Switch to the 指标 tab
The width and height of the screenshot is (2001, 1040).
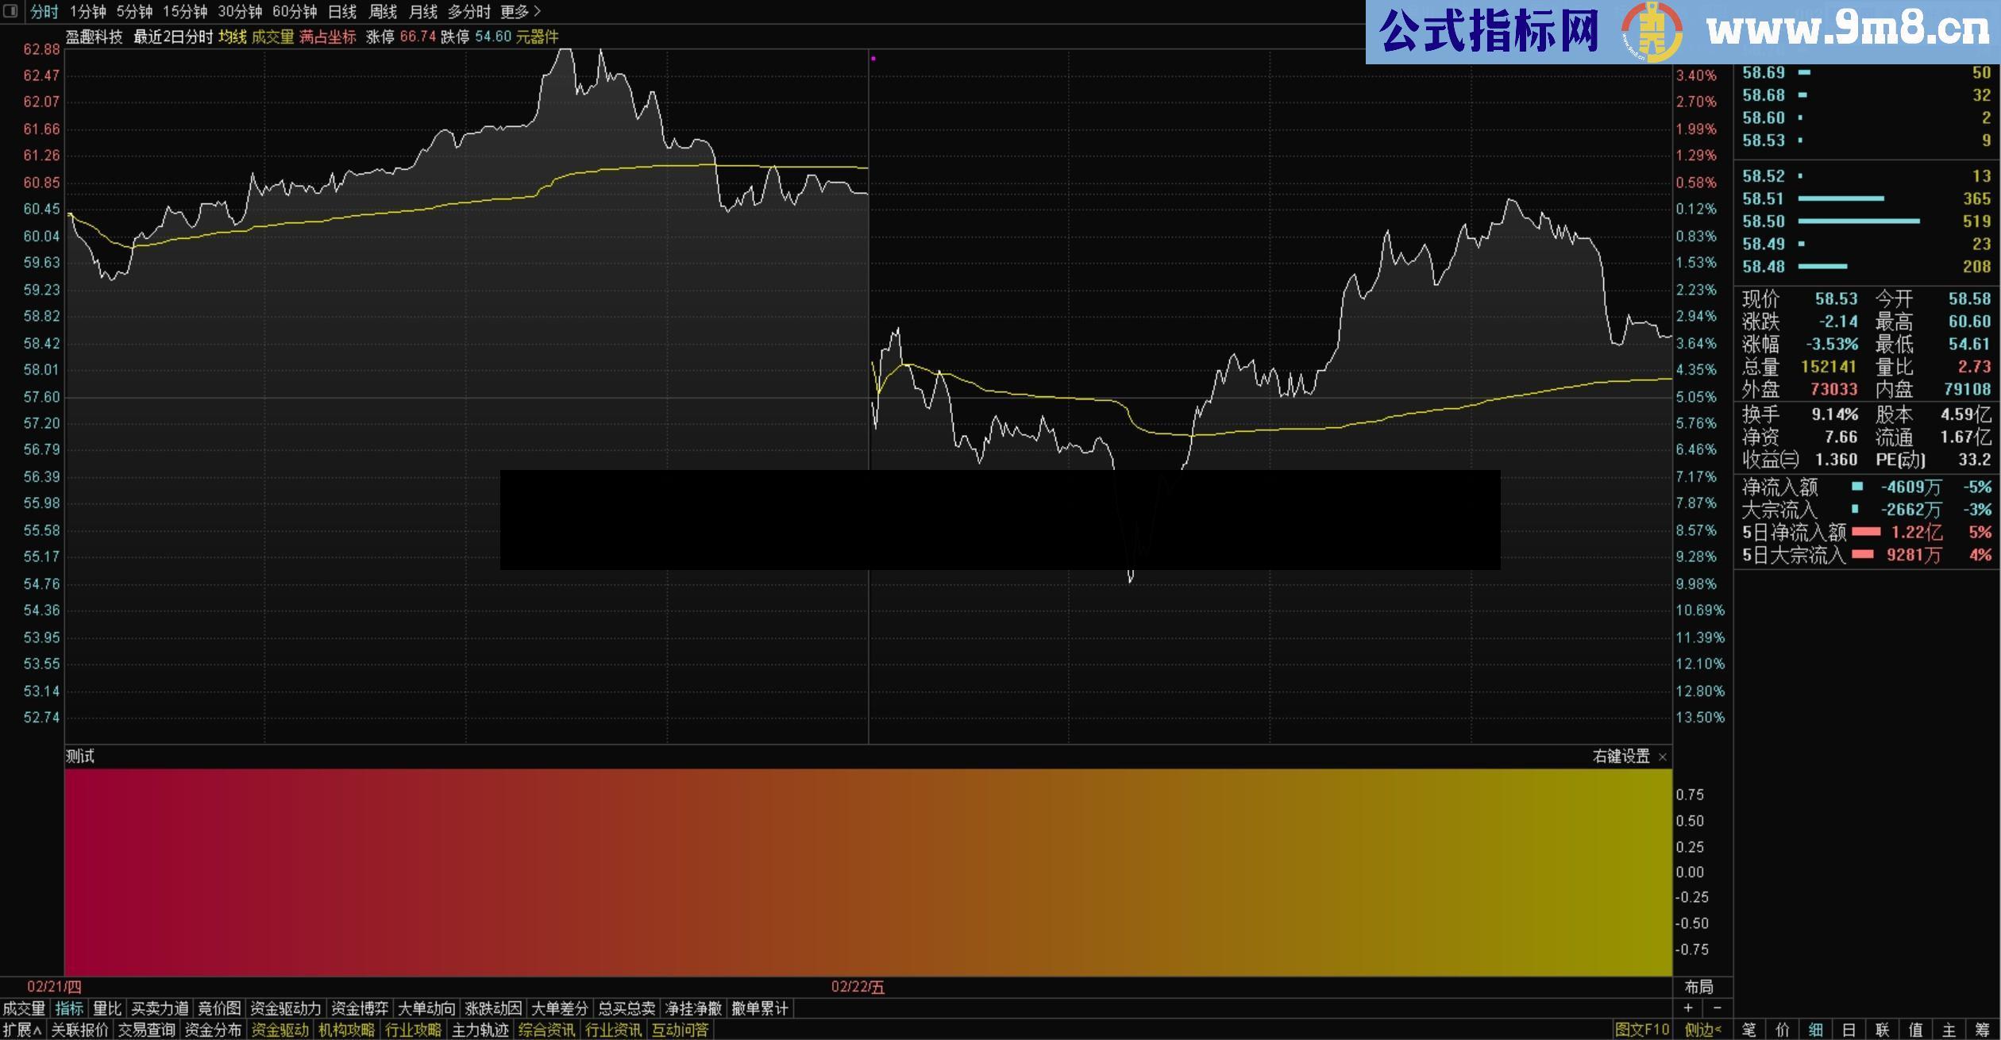(70, 1007)
